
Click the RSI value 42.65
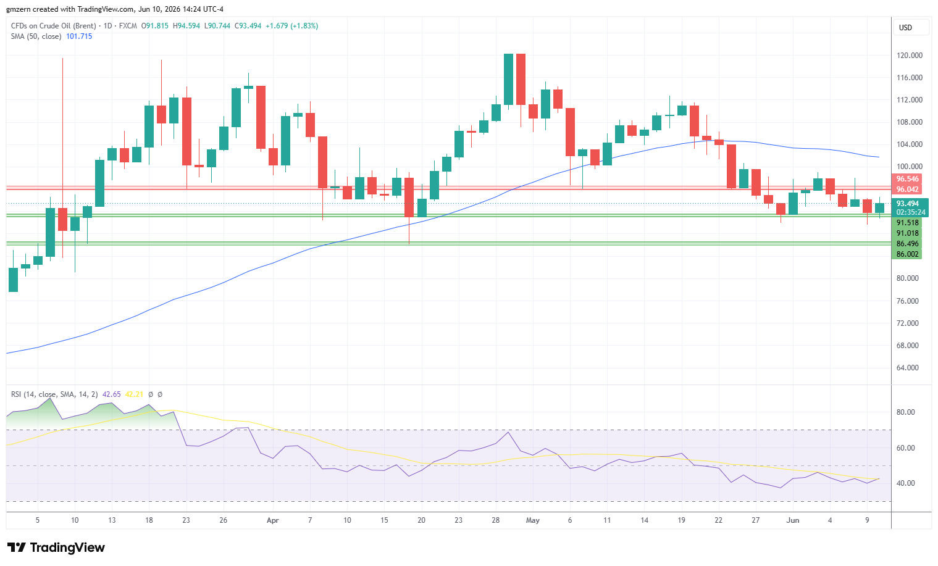point(112,394)
